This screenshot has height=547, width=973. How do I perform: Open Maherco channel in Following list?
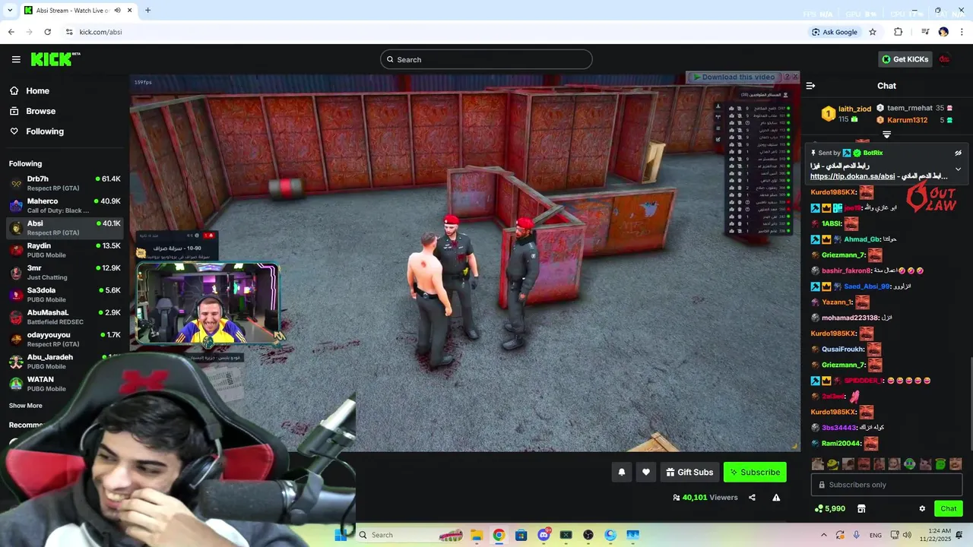[65, 205]
